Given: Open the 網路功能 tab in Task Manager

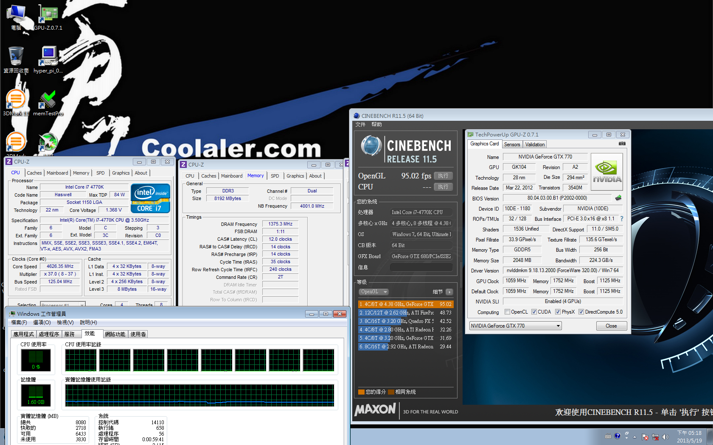Looking at the screenshot, I should pyautogui.click(x=115, y=334).
